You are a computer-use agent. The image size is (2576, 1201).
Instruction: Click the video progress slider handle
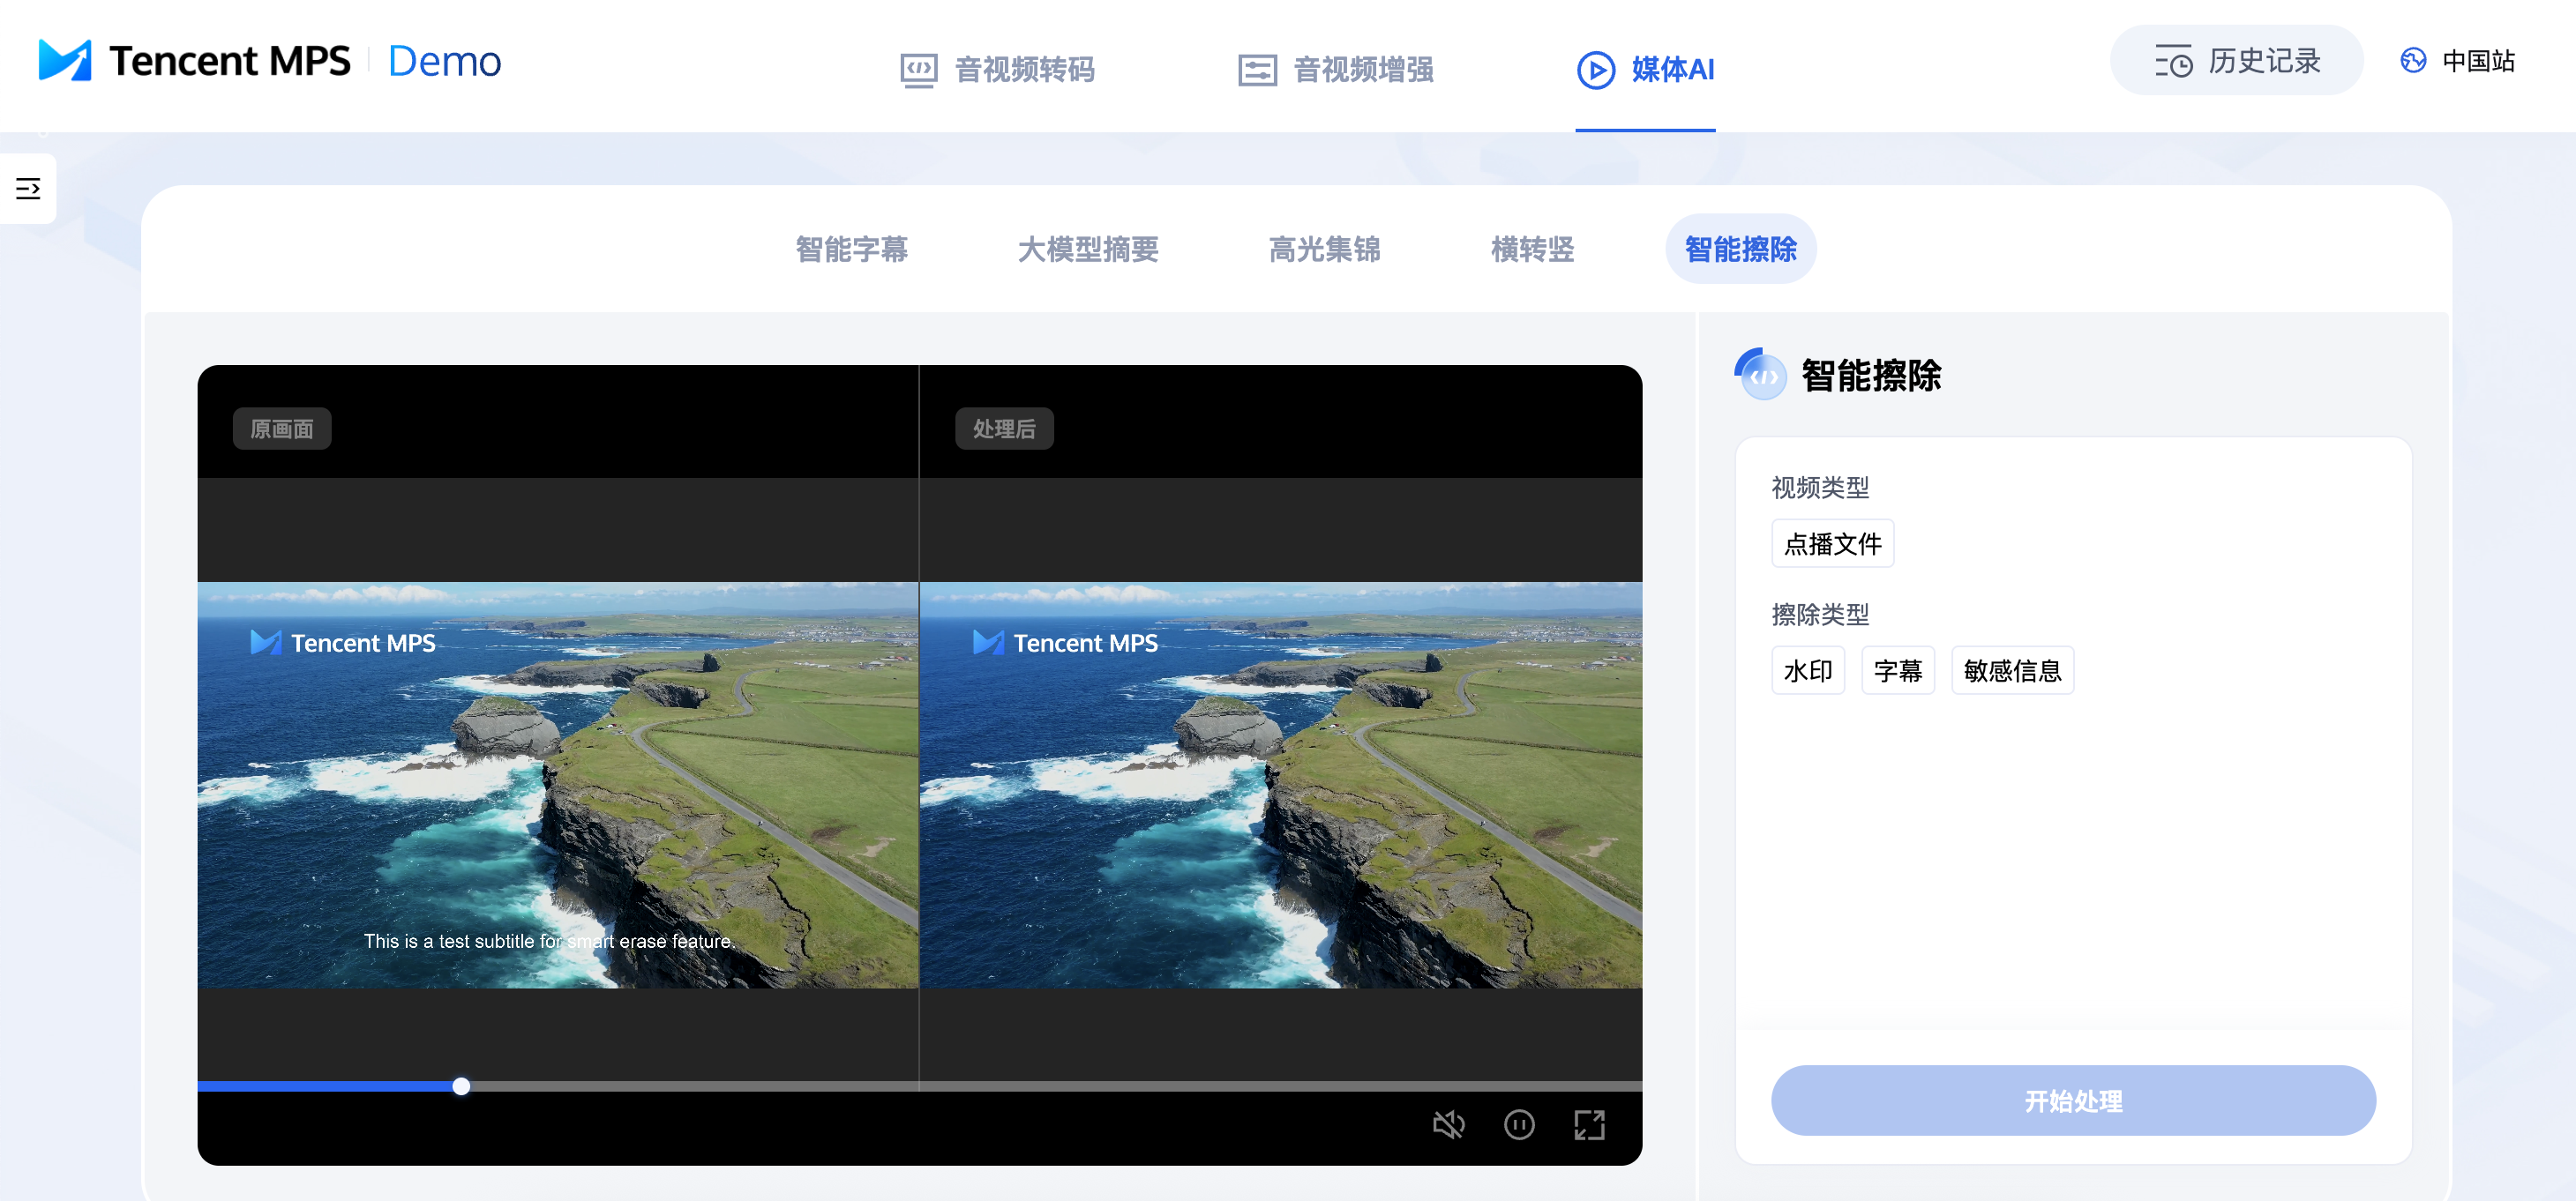pos(461,1086)
